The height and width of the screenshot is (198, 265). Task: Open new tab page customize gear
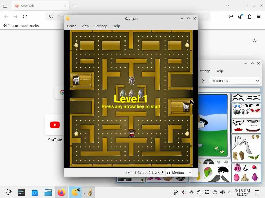click(x=254, y=40)
